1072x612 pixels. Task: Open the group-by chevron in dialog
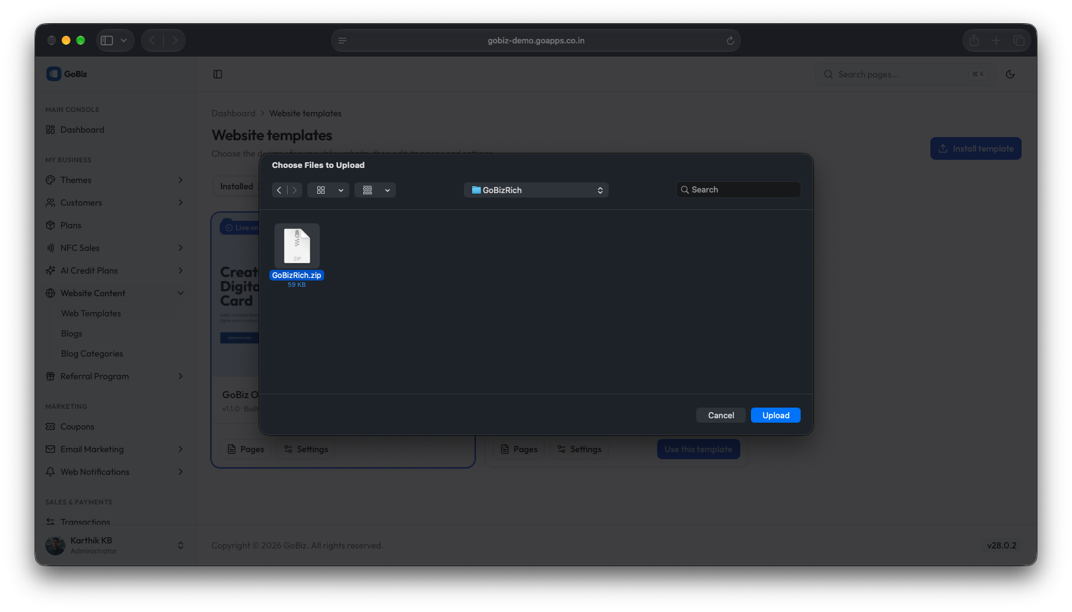coord(387,190)
